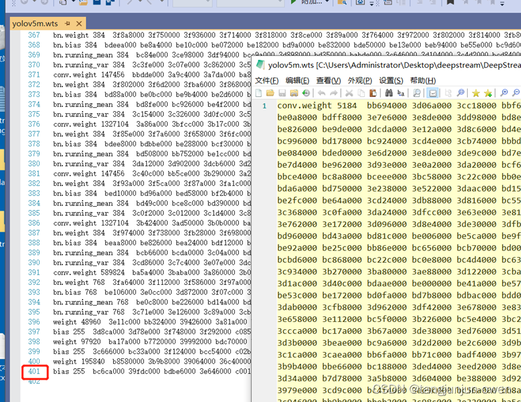Click 'weight 48960' on line 396
The height and width of the screenshot is (402, 521).
click(x=77, y=322)
